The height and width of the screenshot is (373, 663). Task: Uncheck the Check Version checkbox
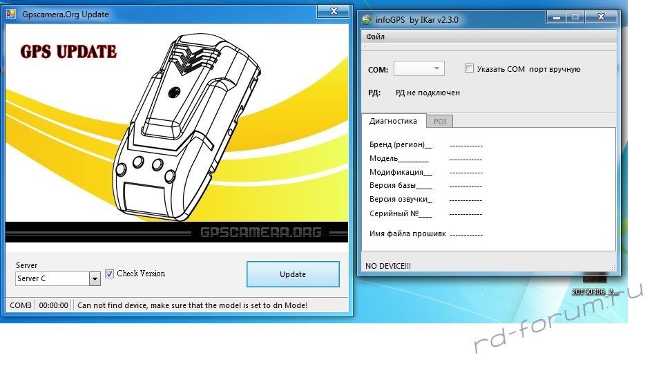109,274
